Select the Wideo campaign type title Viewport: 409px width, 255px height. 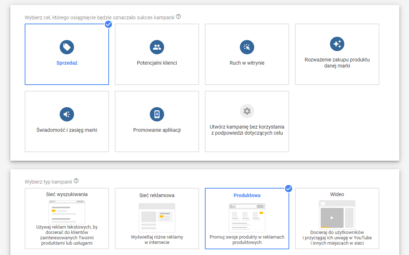click(337, 195)
